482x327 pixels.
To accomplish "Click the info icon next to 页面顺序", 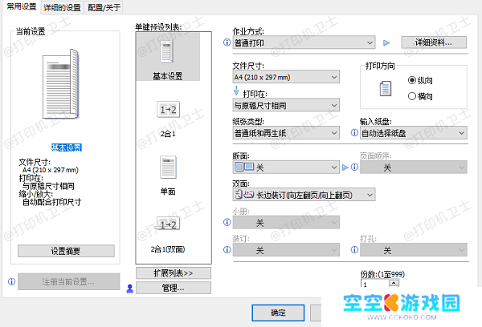I will click(x=354, y=167).
